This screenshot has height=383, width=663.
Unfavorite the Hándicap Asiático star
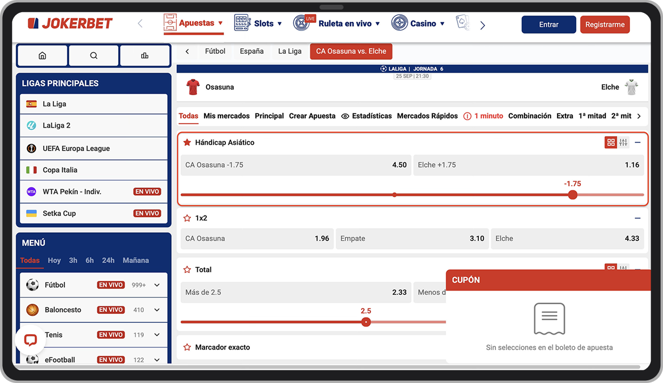tap(187, 143)
